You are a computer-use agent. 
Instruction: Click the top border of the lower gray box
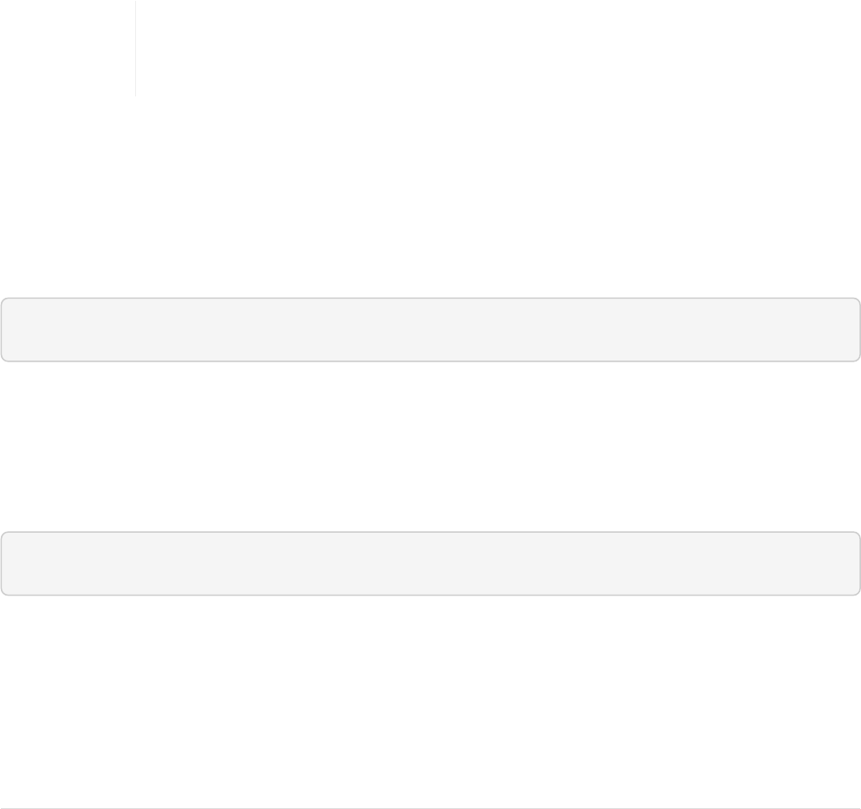[x=430, y=533]
